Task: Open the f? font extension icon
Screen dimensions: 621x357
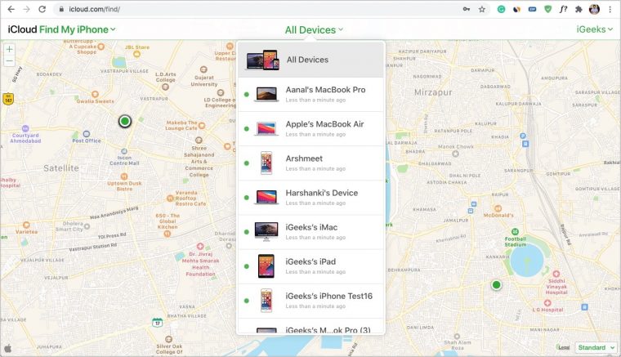Action: coord(563,9)
